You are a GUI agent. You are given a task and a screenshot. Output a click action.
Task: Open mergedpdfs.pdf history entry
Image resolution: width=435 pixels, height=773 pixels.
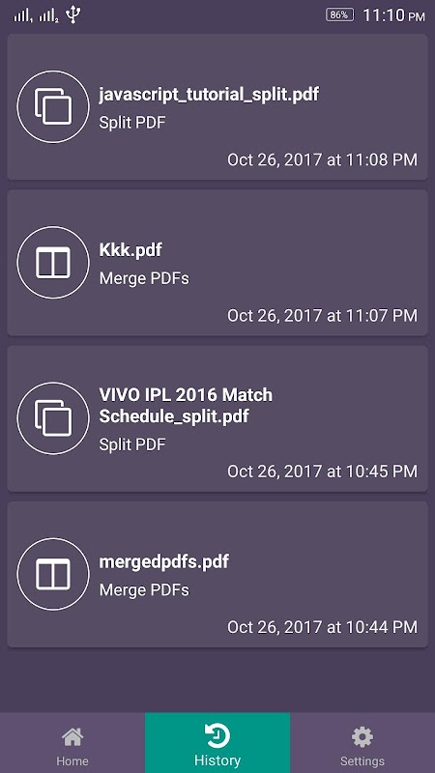click(x=217, y=574)
